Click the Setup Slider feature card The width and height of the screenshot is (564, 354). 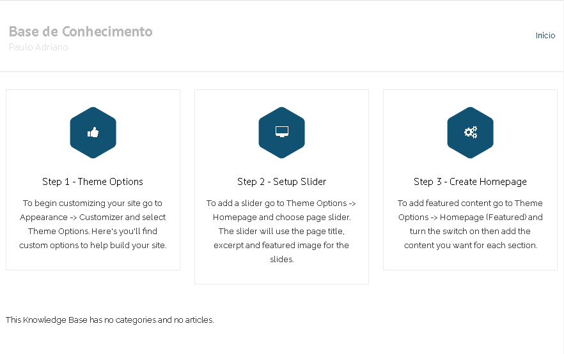(281, 187)
